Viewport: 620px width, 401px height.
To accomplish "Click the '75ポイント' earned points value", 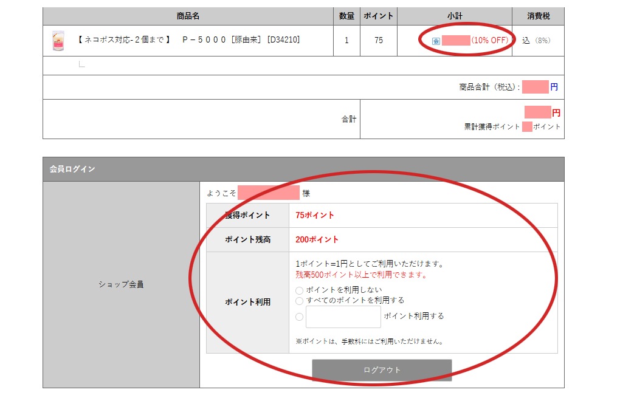I will tap(315, 215).
